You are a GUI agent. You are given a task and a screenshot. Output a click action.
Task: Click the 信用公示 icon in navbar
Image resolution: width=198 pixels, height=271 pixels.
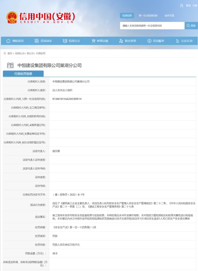click(65, 41)
